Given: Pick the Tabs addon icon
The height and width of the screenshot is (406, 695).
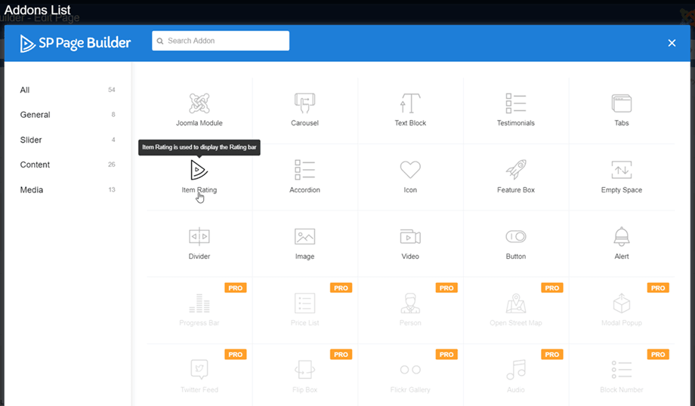Looking at the screenshot, I should point(621,103).
